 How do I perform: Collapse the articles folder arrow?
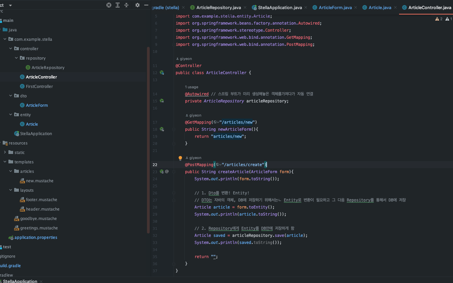tap(11, 171)
